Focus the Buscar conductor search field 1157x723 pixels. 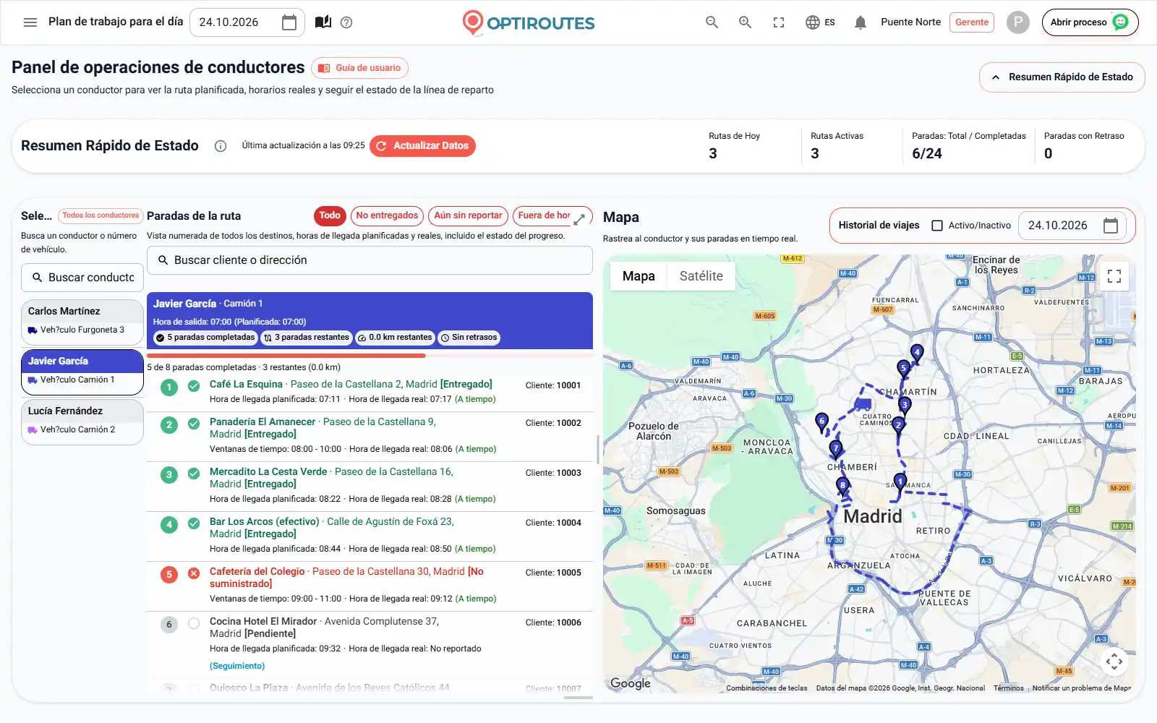[x=82, y=278]
